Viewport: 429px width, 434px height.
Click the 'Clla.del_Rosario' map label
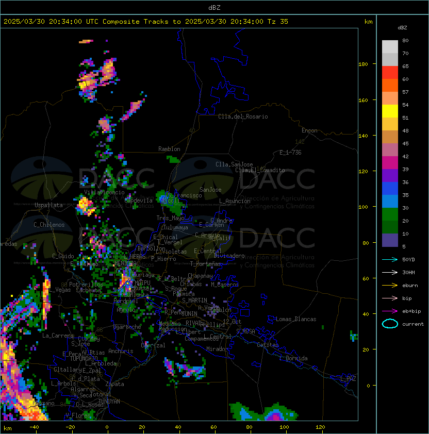243,116
